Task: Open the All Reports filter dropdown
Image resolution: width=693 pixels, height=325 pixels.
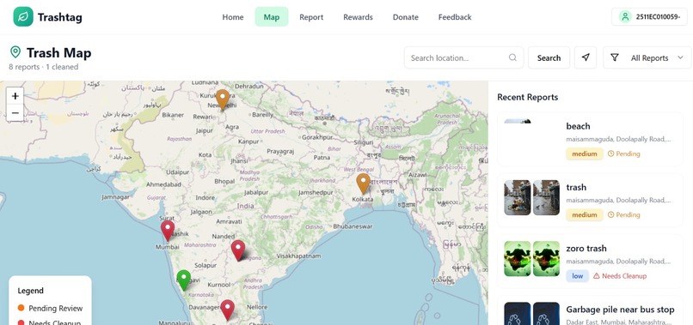Action: 647,57
